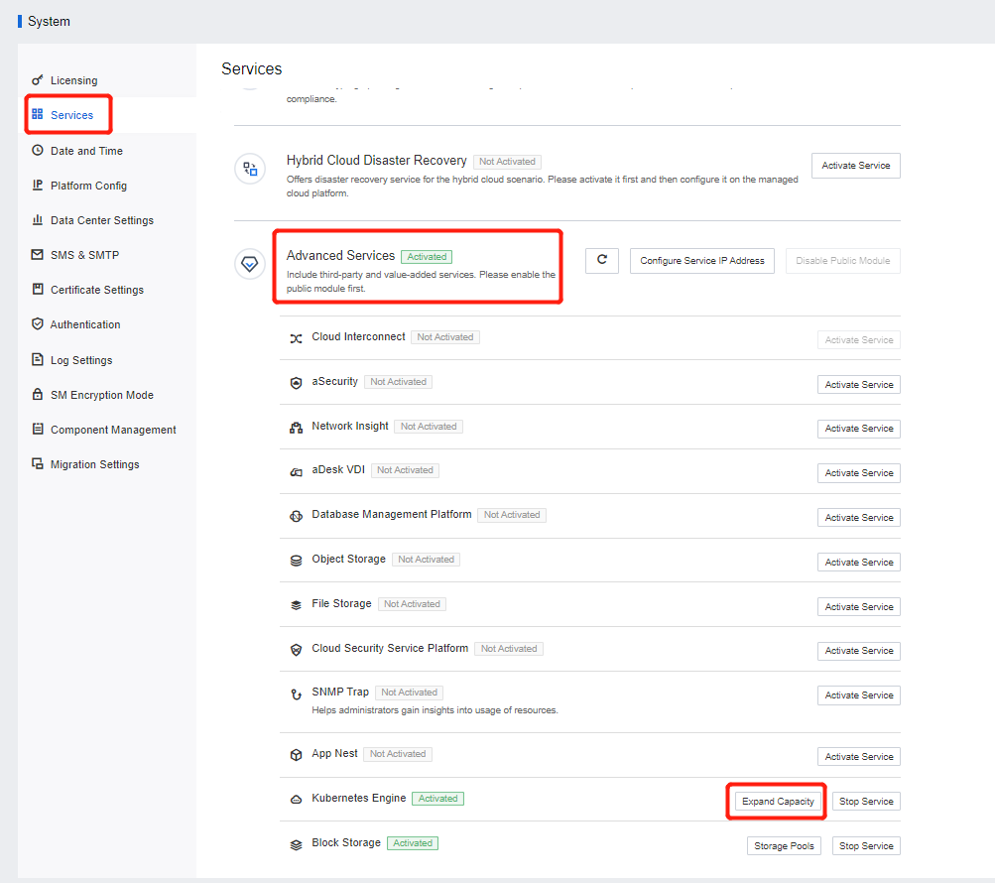This screenshot has width=995, height=883.
Task: Open Certificate Settings page
Action: 97,290
